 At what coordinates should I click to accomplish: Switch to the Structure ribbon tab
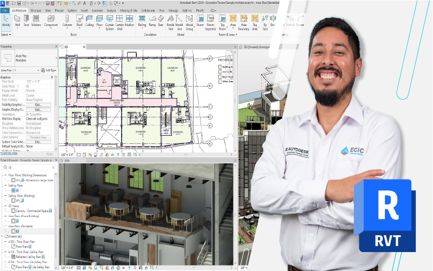coord(35,10)
